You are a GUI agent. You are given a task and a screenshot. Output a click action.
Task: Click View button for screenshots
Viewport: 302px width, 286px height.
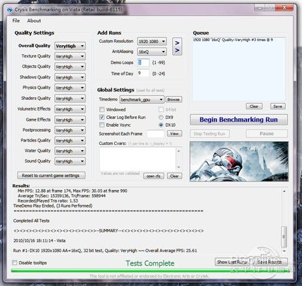174,134
